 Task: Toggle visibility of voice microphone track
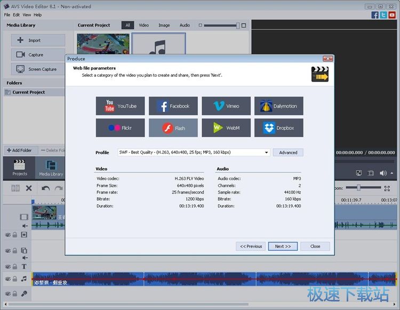[x=7, y=293]
